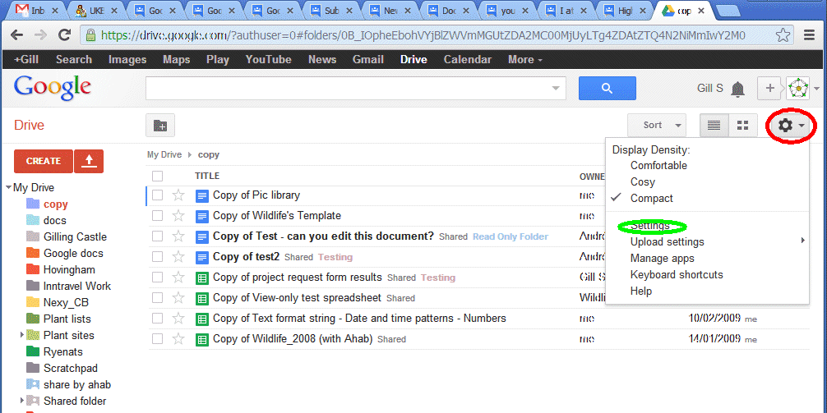Image resolution: width=827 pixels, height=413 pixels.
Task: Check box for Copy of project request form results
Action: [x=157, y=278]
